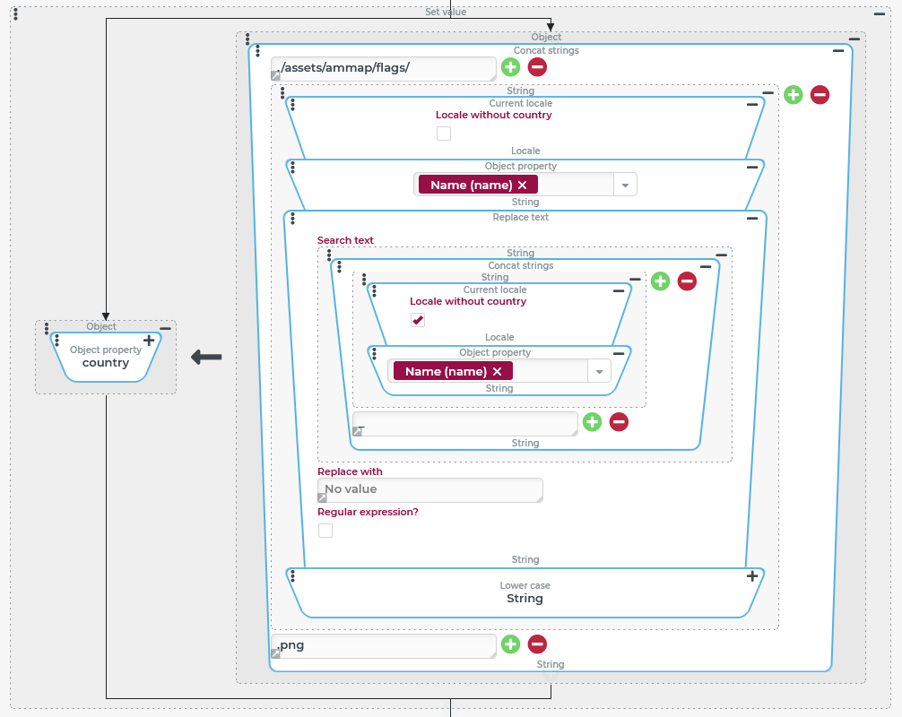
Task: Collapse the Set value block
Action: tap(880, 15)
